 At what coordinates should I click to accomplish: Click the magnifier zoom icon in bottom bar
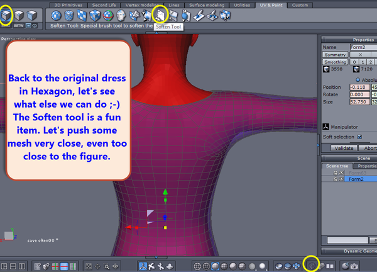point(107,266)
